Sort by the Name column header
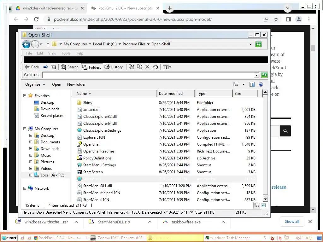This screenshot has width=323, height=242. pyautogui.click(x=114, y=93)
